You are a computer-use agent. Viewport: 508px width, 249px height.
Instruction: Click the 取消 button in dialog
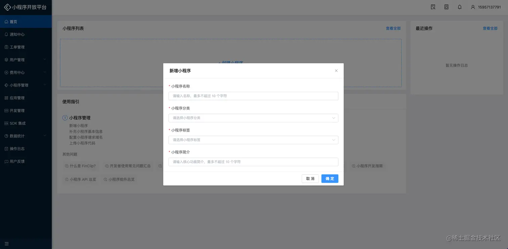tap(310, 179)
